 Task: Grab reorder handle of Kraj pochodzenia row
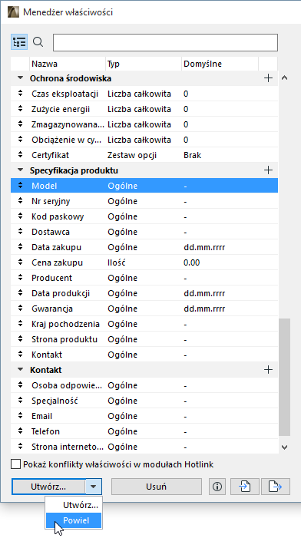(x=20, y=324)
